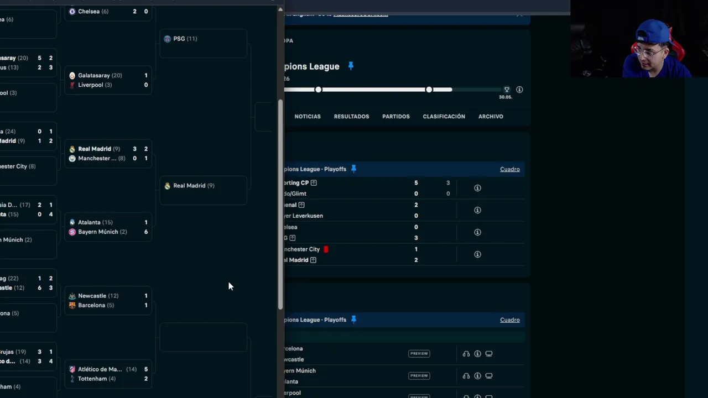Image resolution: width=708 pixels, height=398 pixels.
Task: Open the PARTIDOS tab
Action: [x=396, y=117]
